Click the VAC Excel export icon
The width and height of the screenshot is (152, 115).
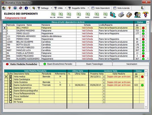click(105, 14)
